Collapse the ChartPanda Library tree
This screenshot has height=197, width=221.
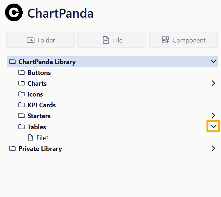click(x=213, y=62)
